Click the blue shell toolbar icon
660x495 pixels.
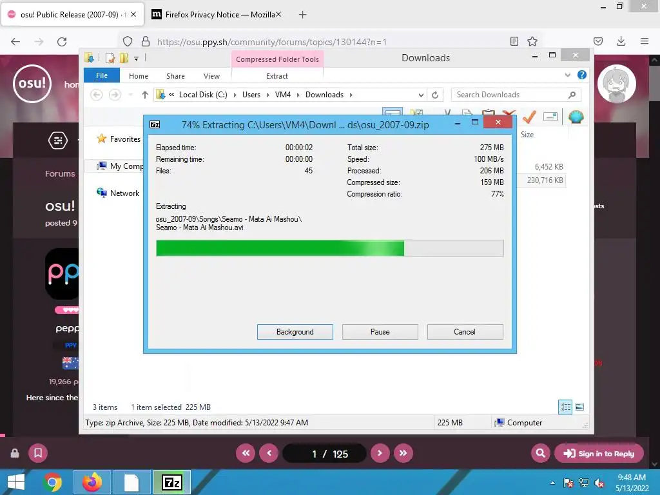[x=576, y=117]
